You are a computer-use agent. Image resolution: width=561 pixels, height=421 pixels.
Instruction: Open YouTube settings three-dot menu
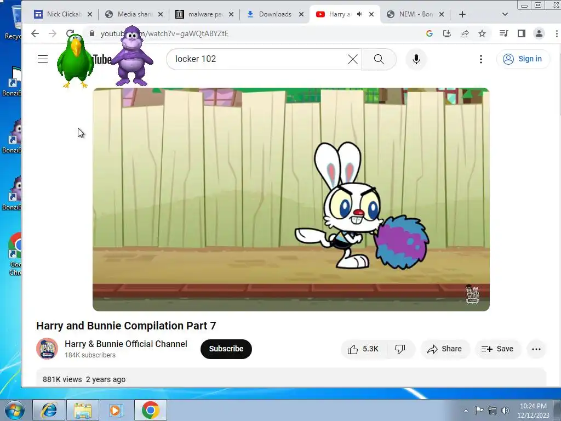481,59
